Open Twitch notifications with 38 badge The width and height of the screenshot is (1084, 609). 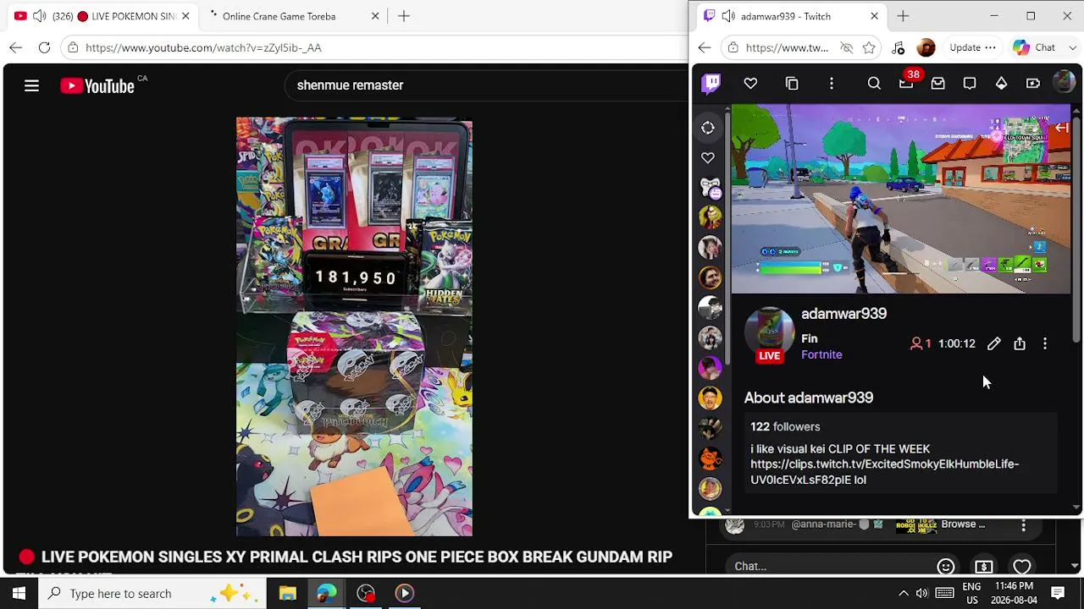(907, 82)
